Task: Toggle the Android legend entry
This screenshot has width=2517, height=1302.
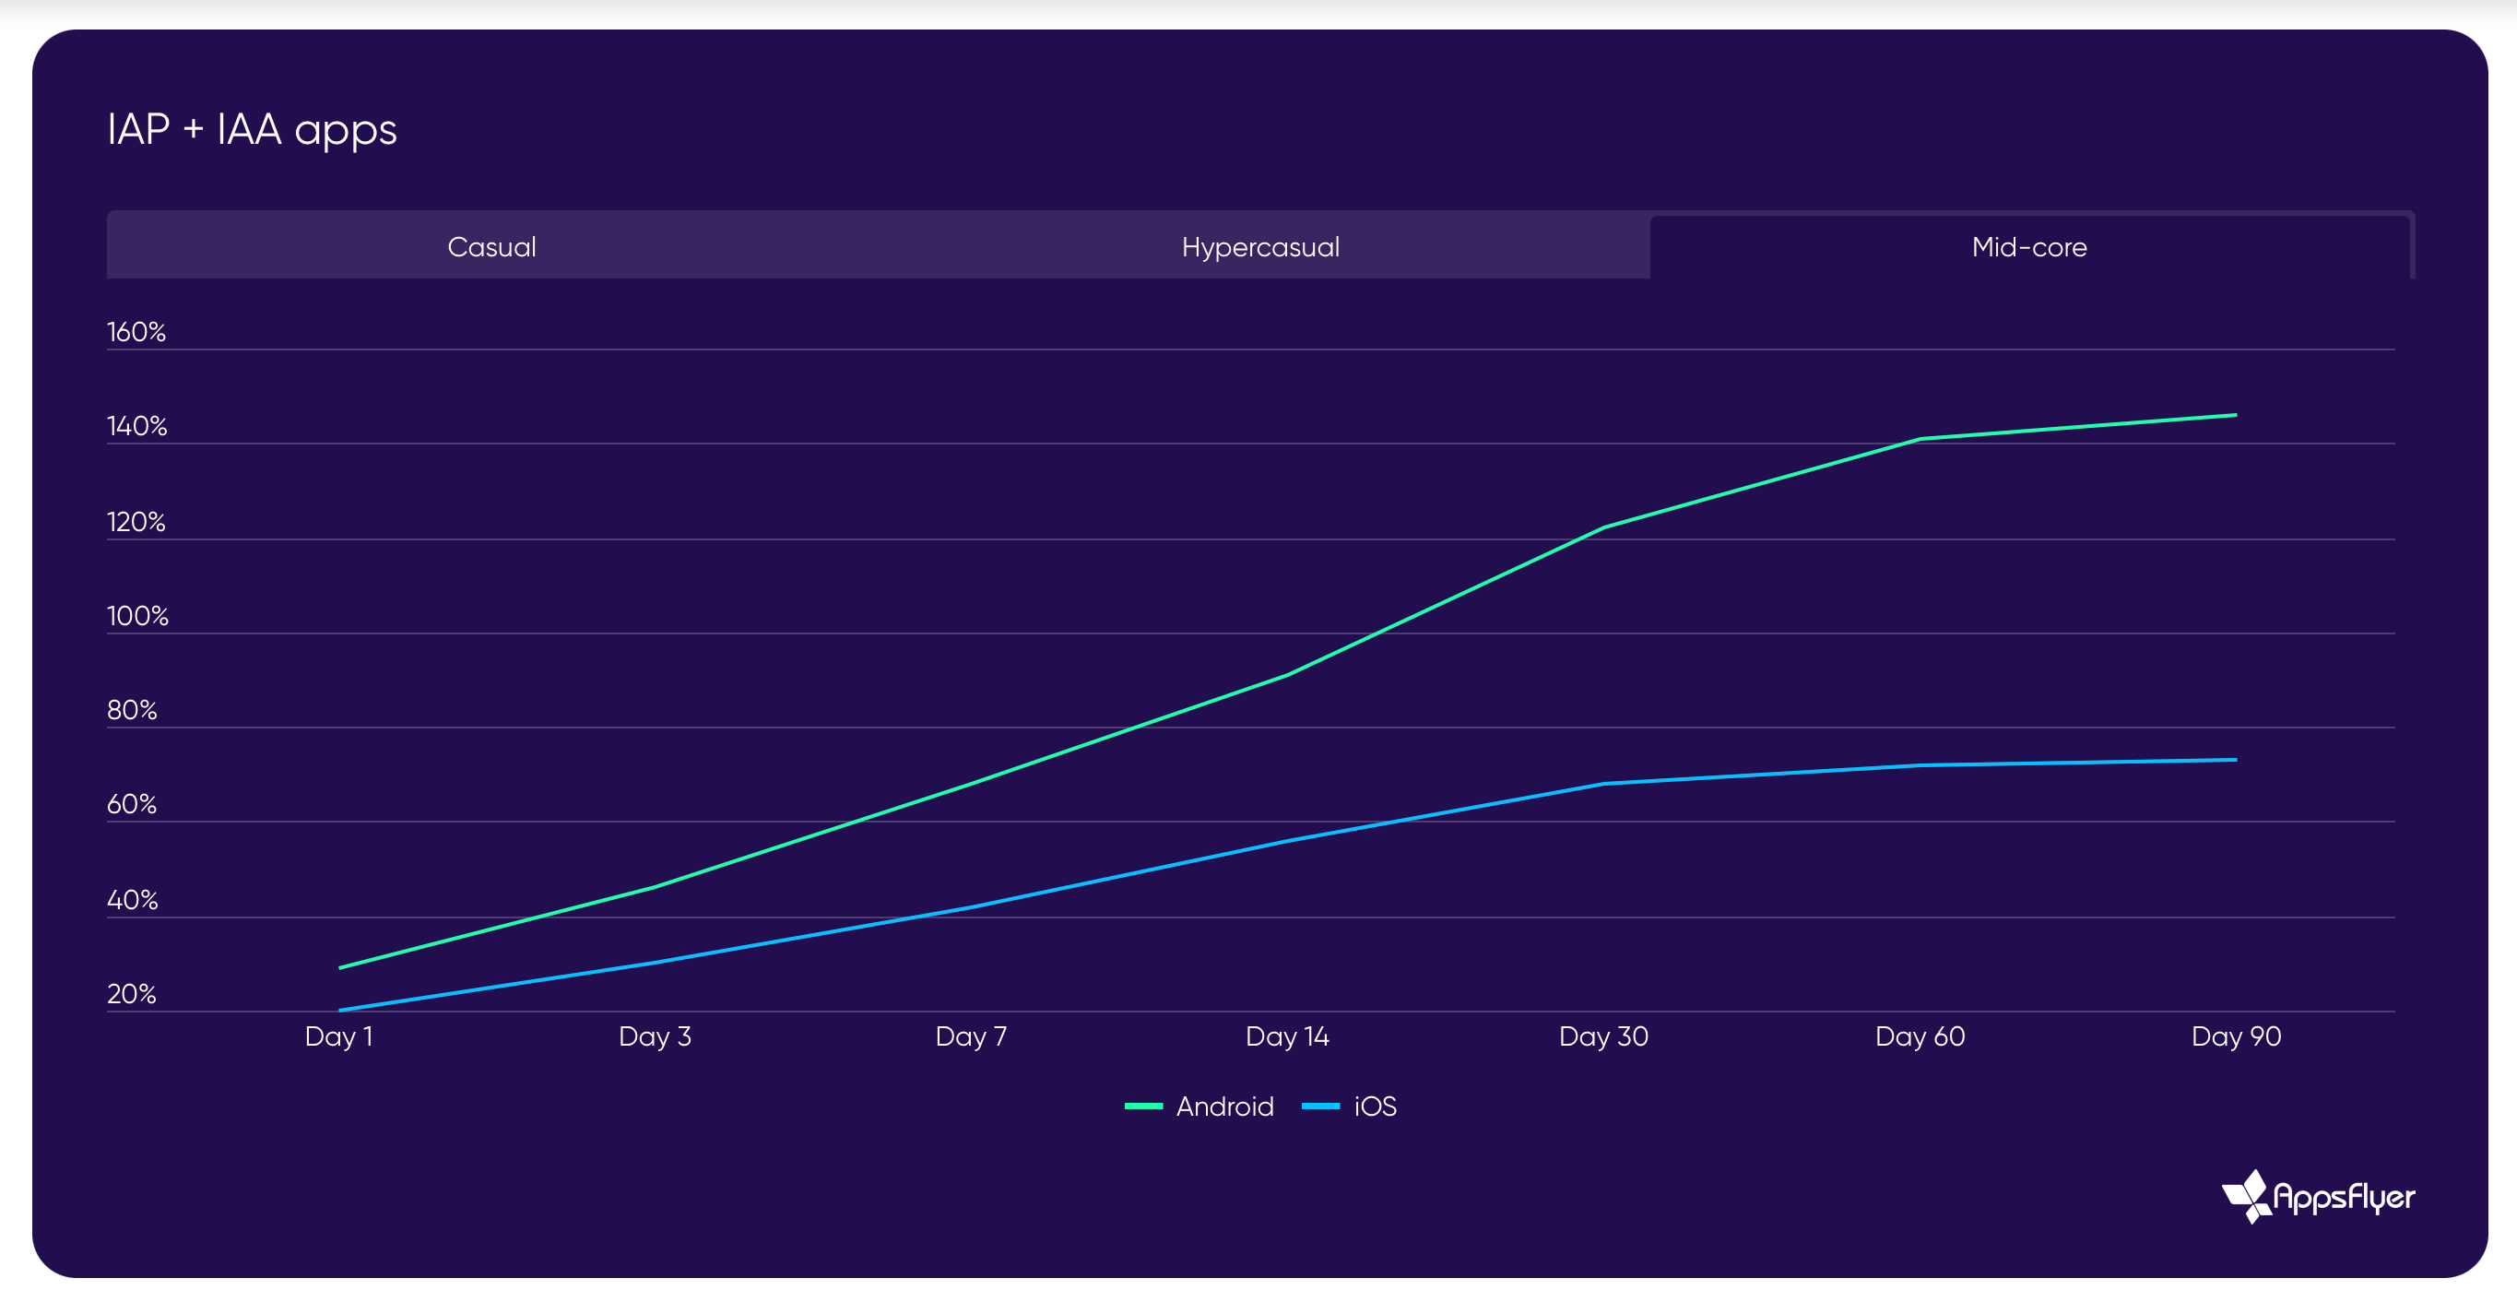Action: click(1224, 1106)
